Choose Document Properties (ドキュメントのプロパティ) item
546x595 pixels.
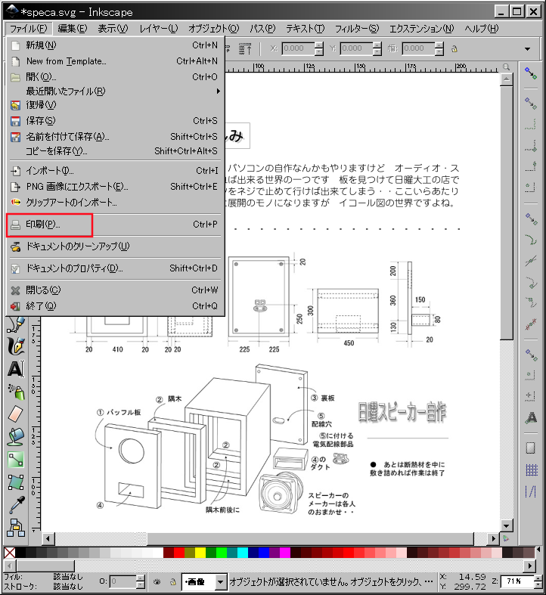[114, 268]
